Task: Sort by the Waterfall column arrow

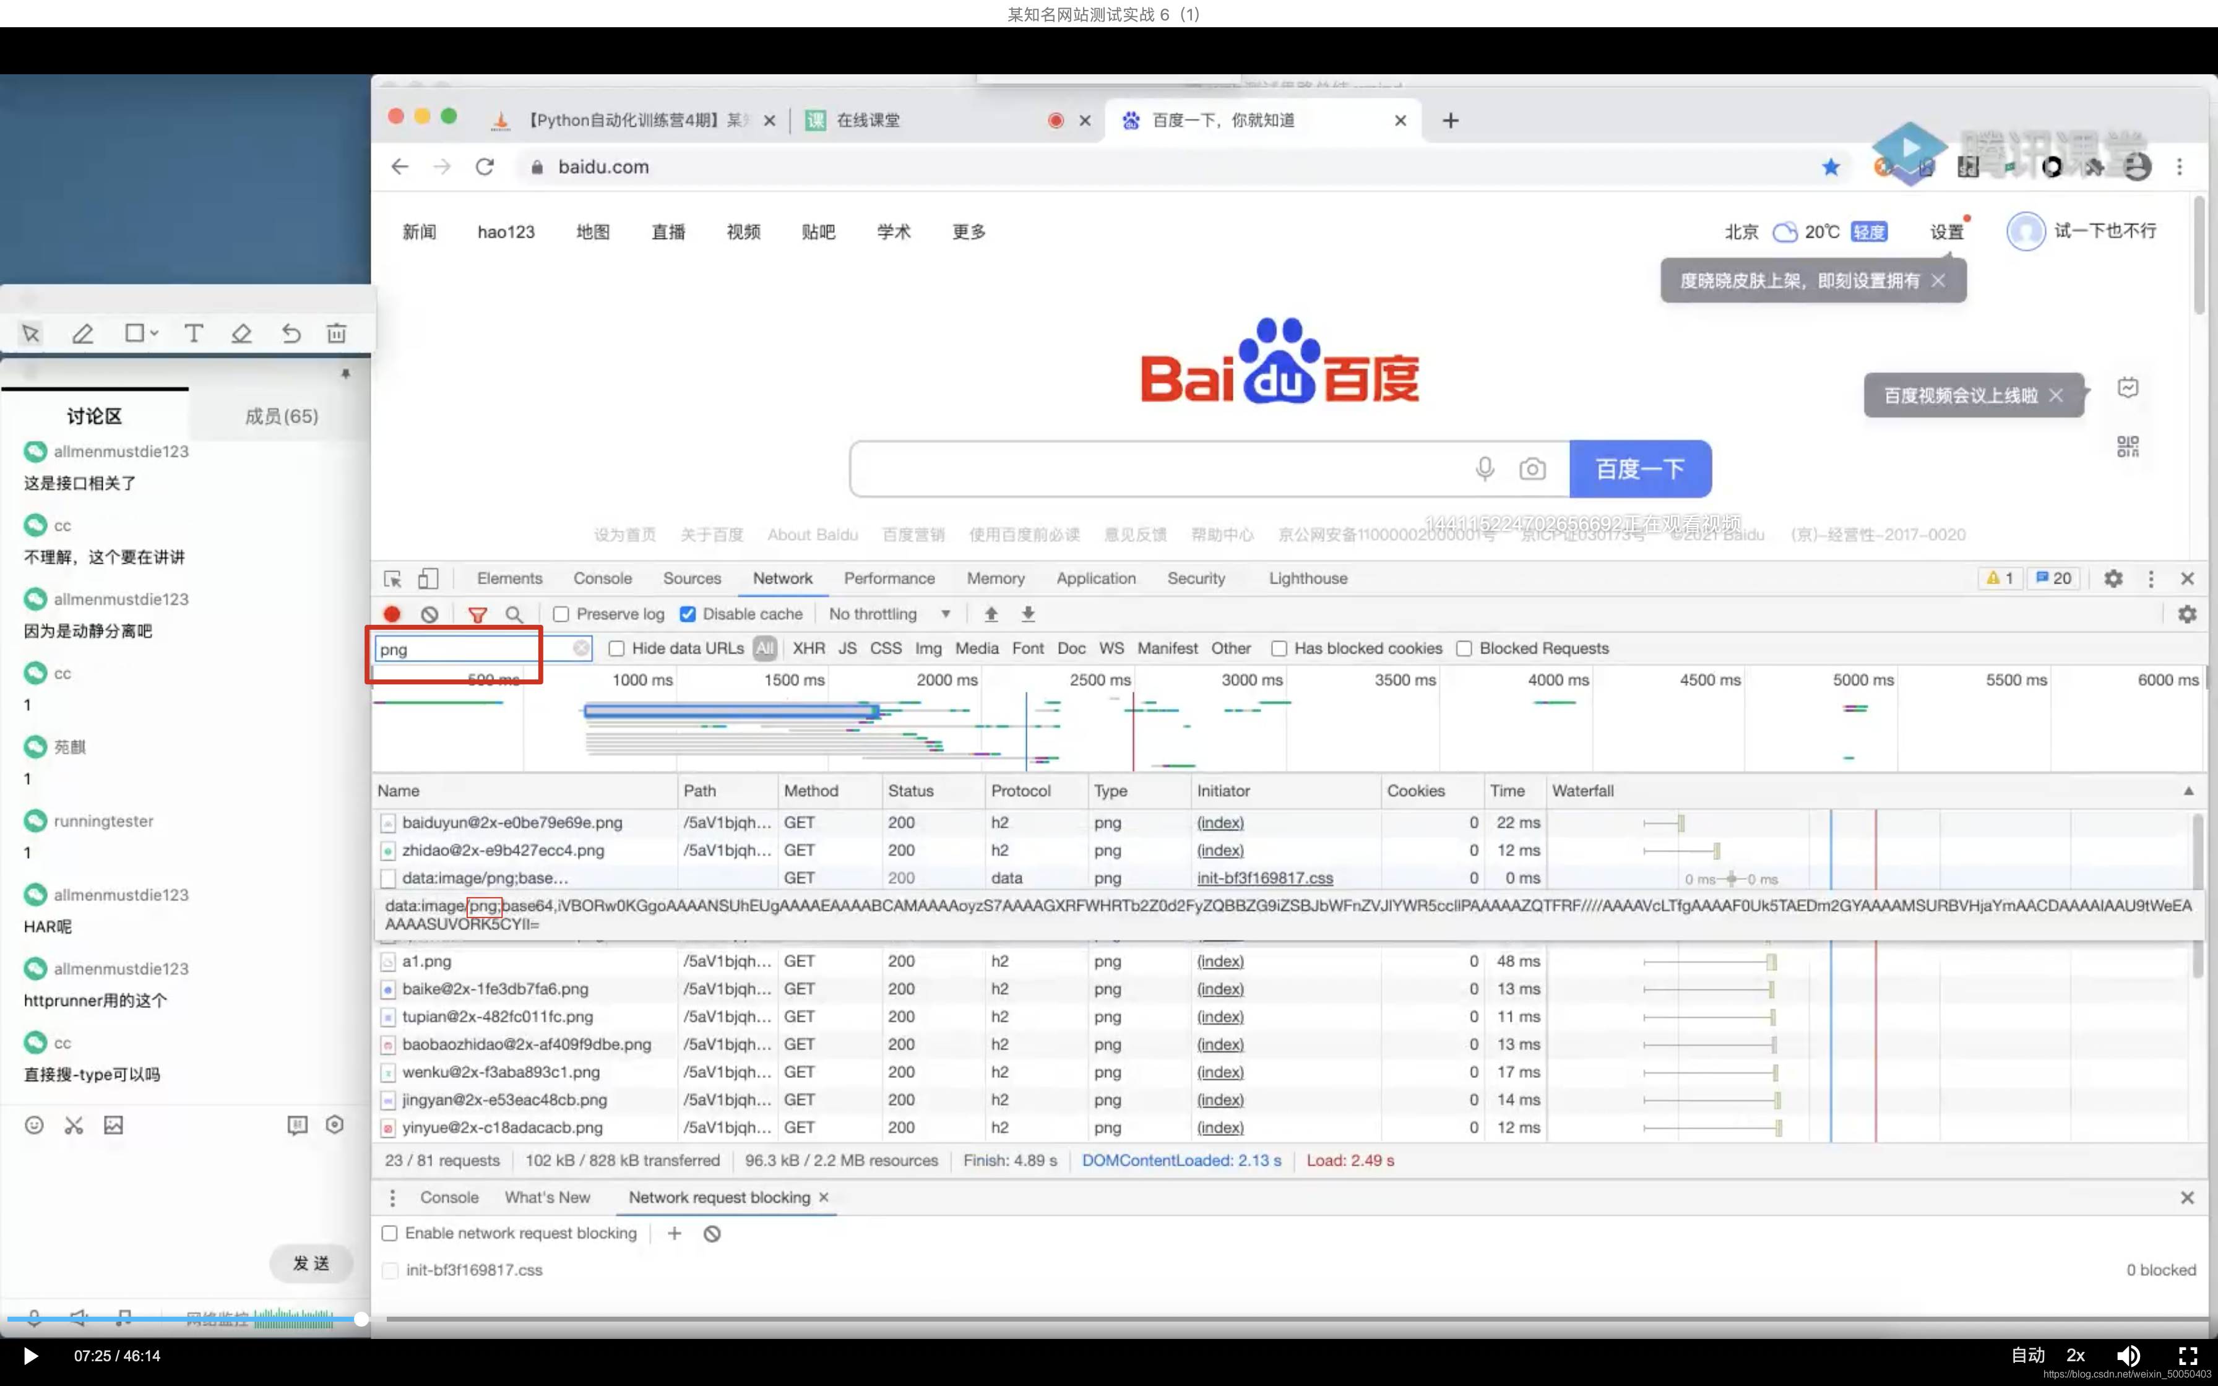Action: (x=2189, y=791)
